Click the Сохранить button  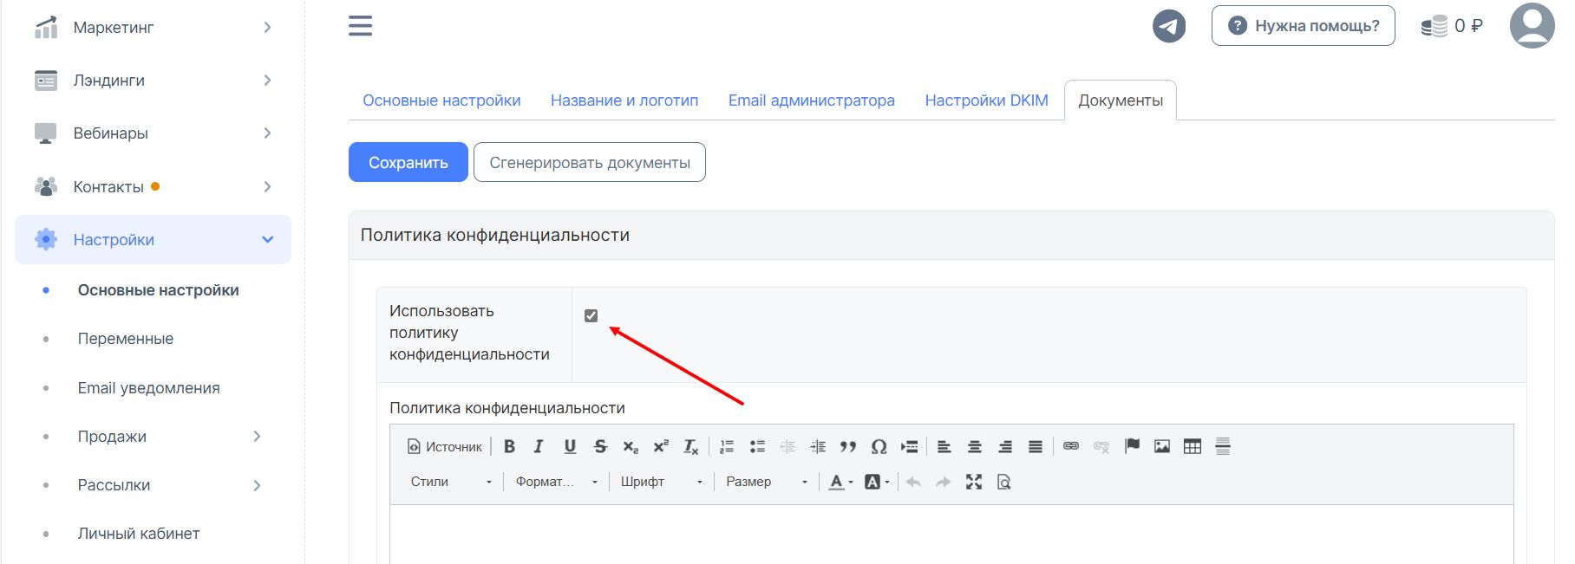pyautogui.click(x=408, y=162)
